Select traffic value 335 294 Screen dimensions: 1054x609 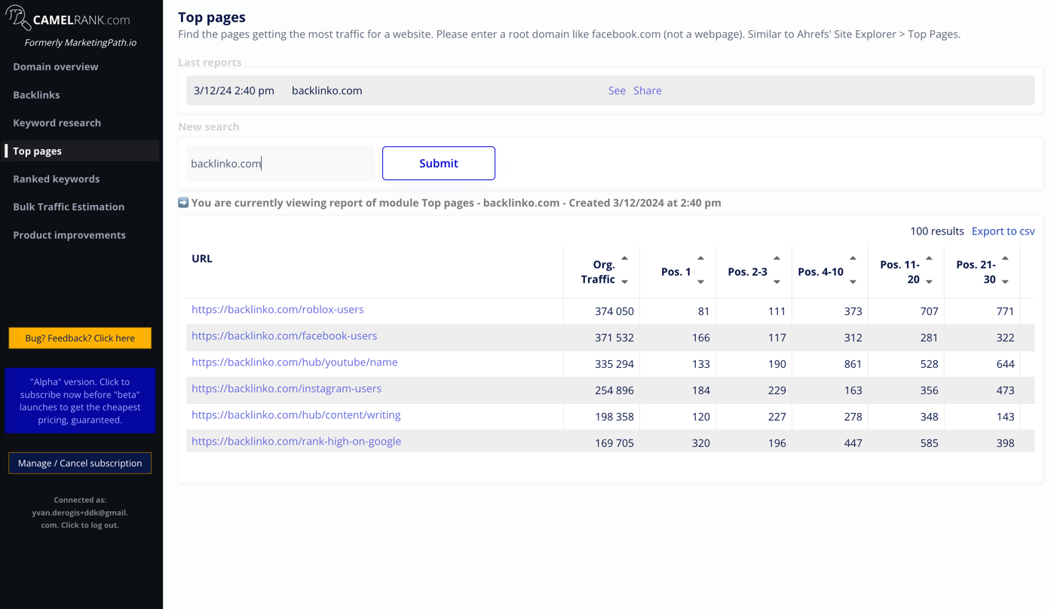(x=614, y=364)
